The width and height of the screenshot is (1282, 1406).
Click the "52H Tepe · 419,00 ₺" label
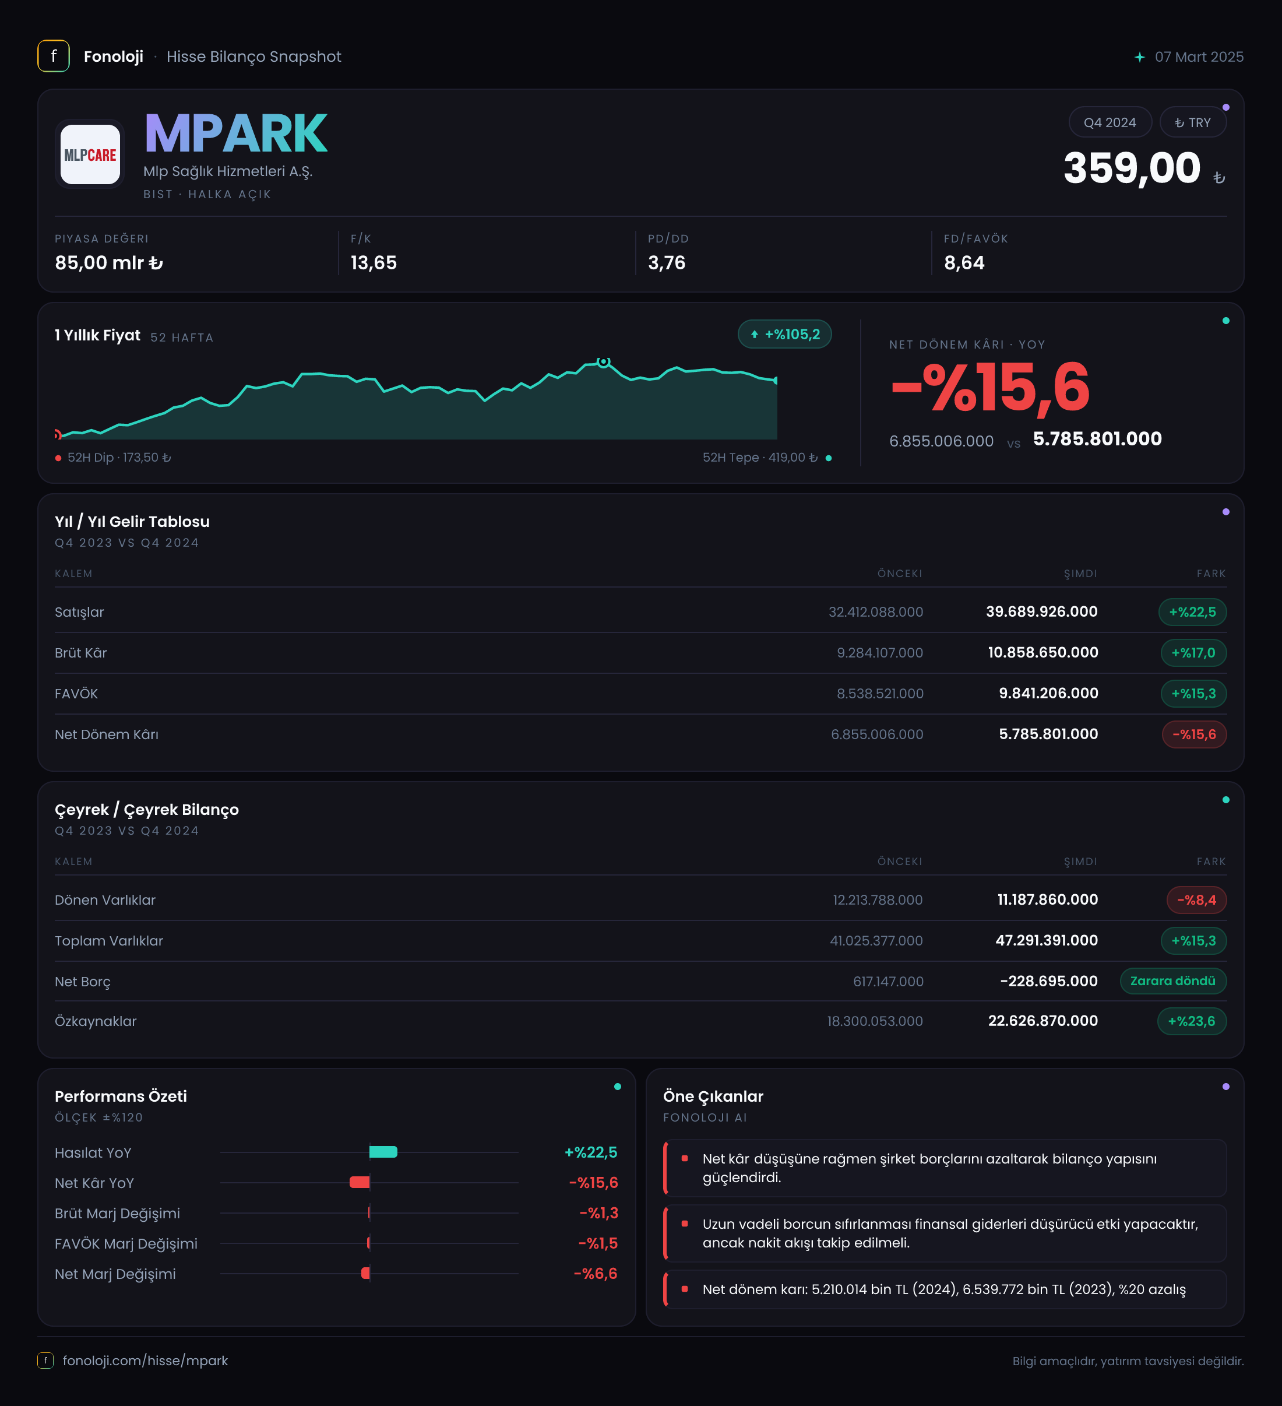coord(760,458)
